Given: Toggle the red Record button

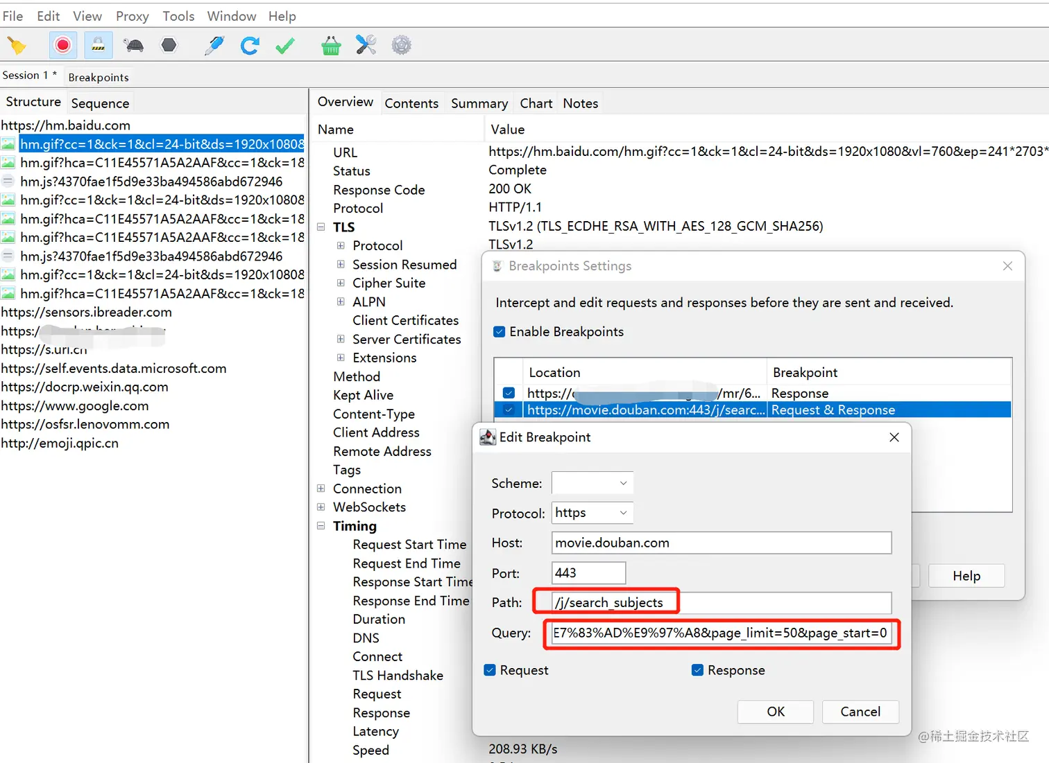Looking at the screenshot, I should click(x=62, y=46).
